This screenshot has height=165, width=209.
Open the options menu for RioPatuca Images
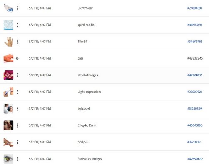(x=17, y=159)
